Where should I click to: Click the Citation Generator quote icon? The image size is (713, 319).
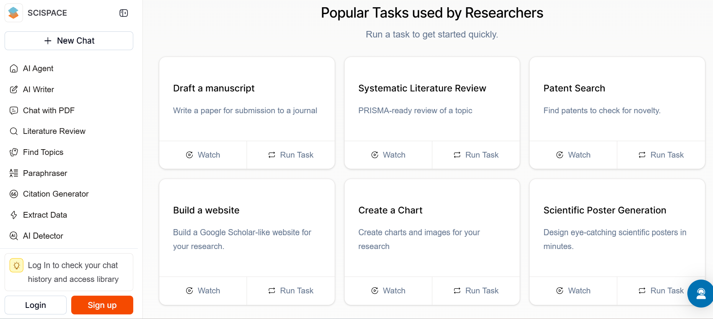click(14, 194)
